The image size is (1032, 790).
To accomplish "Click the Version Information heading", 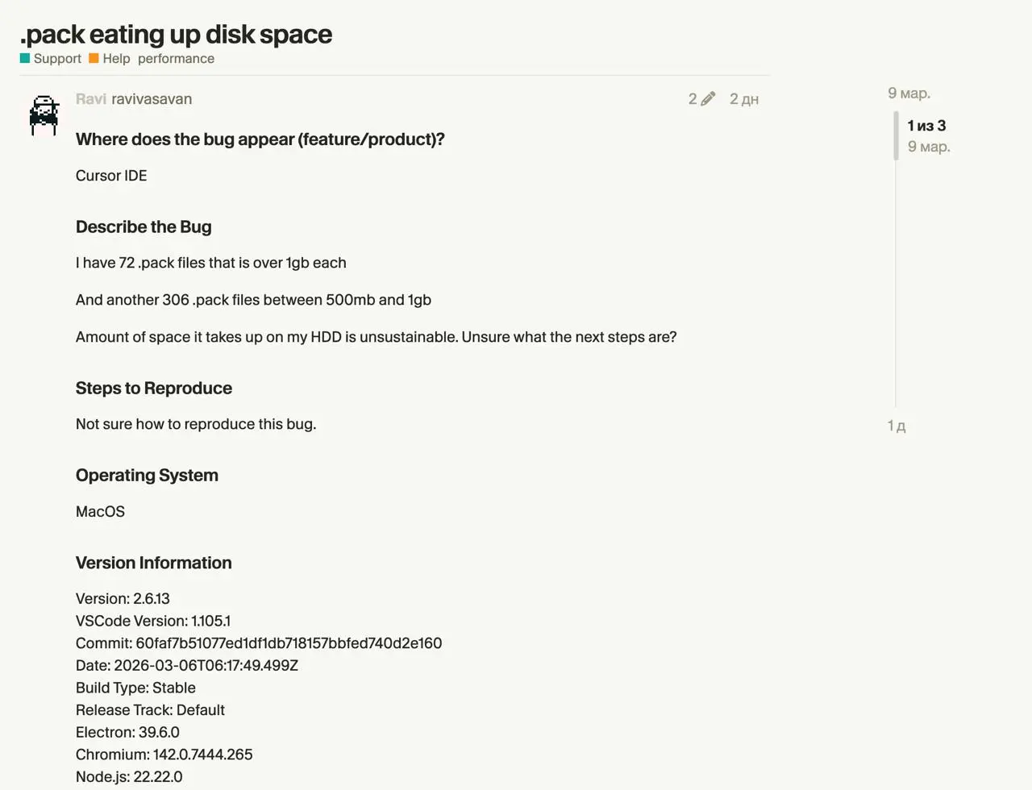I will [x=154, y=563].
